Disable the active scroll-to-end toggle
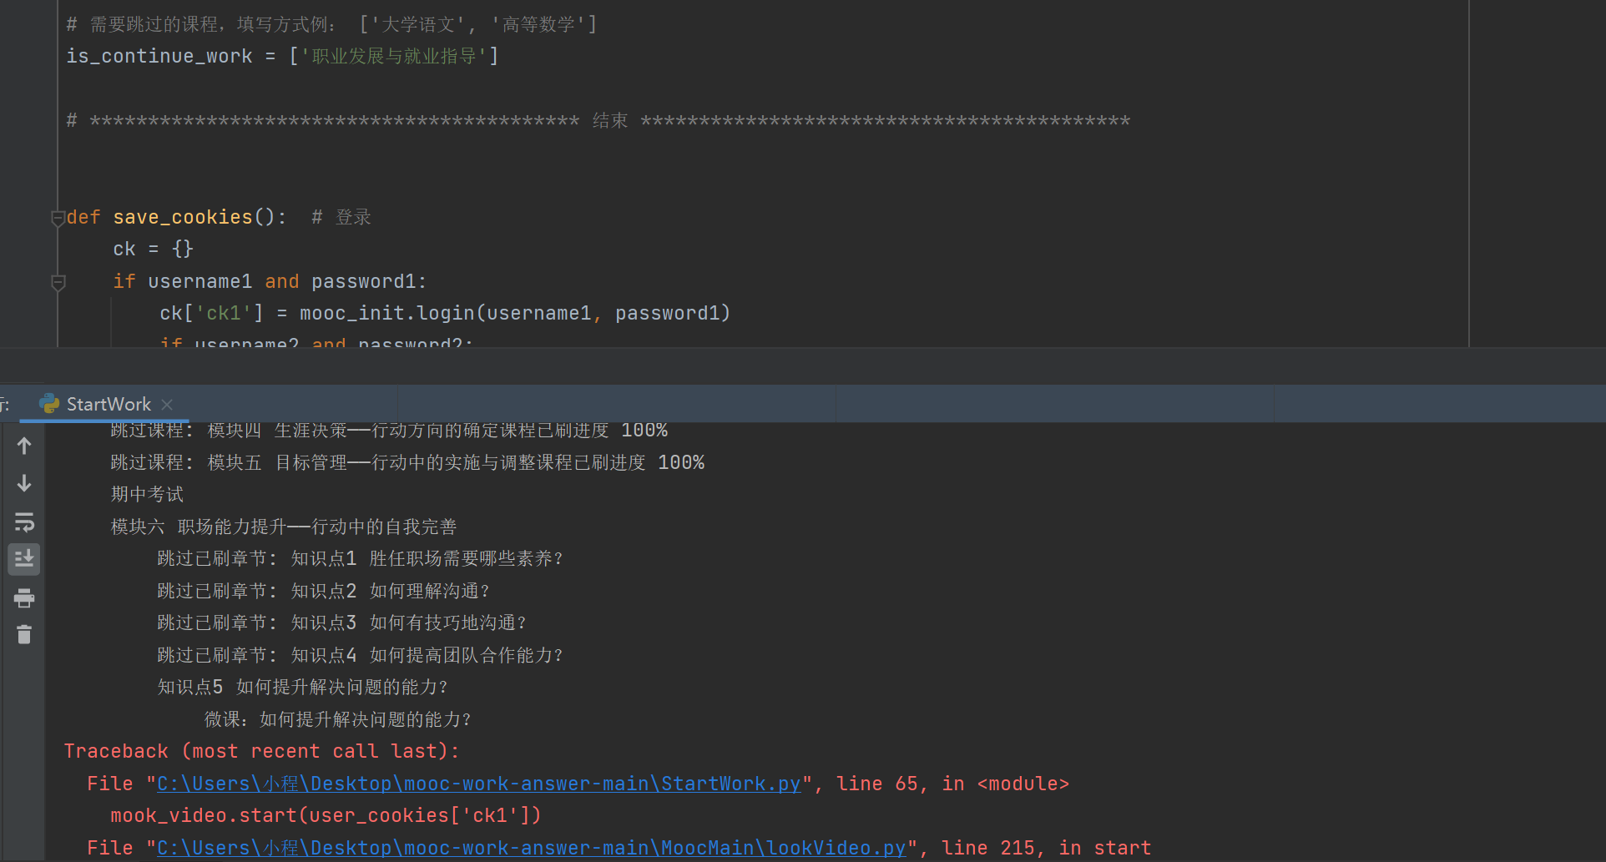This screenshot has width=1606, height=862. point(23,559)
